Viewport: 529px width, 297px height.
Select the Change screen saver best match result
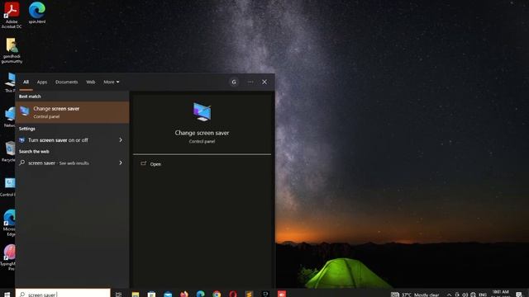coord(72,112)
